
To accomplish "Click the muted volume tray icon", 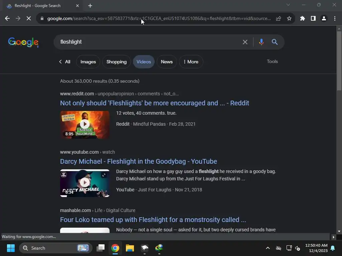I will [298, 248].
